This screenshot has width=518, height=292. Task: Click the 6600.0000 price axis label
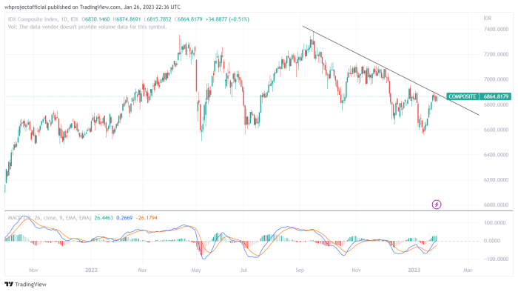(x=496, y=130)
